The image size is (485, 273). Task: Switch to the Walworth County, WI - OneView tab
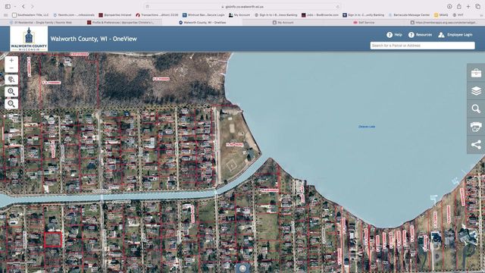[202, 23]
